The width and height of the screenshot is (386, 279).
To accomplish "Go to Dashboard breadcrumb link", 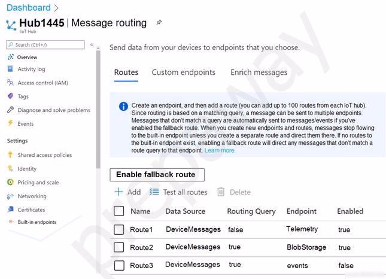I will 28,8.
